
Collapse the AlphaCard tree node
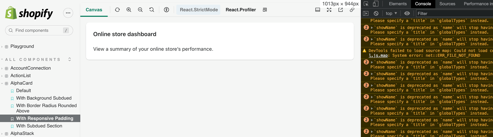pos(2,83)
